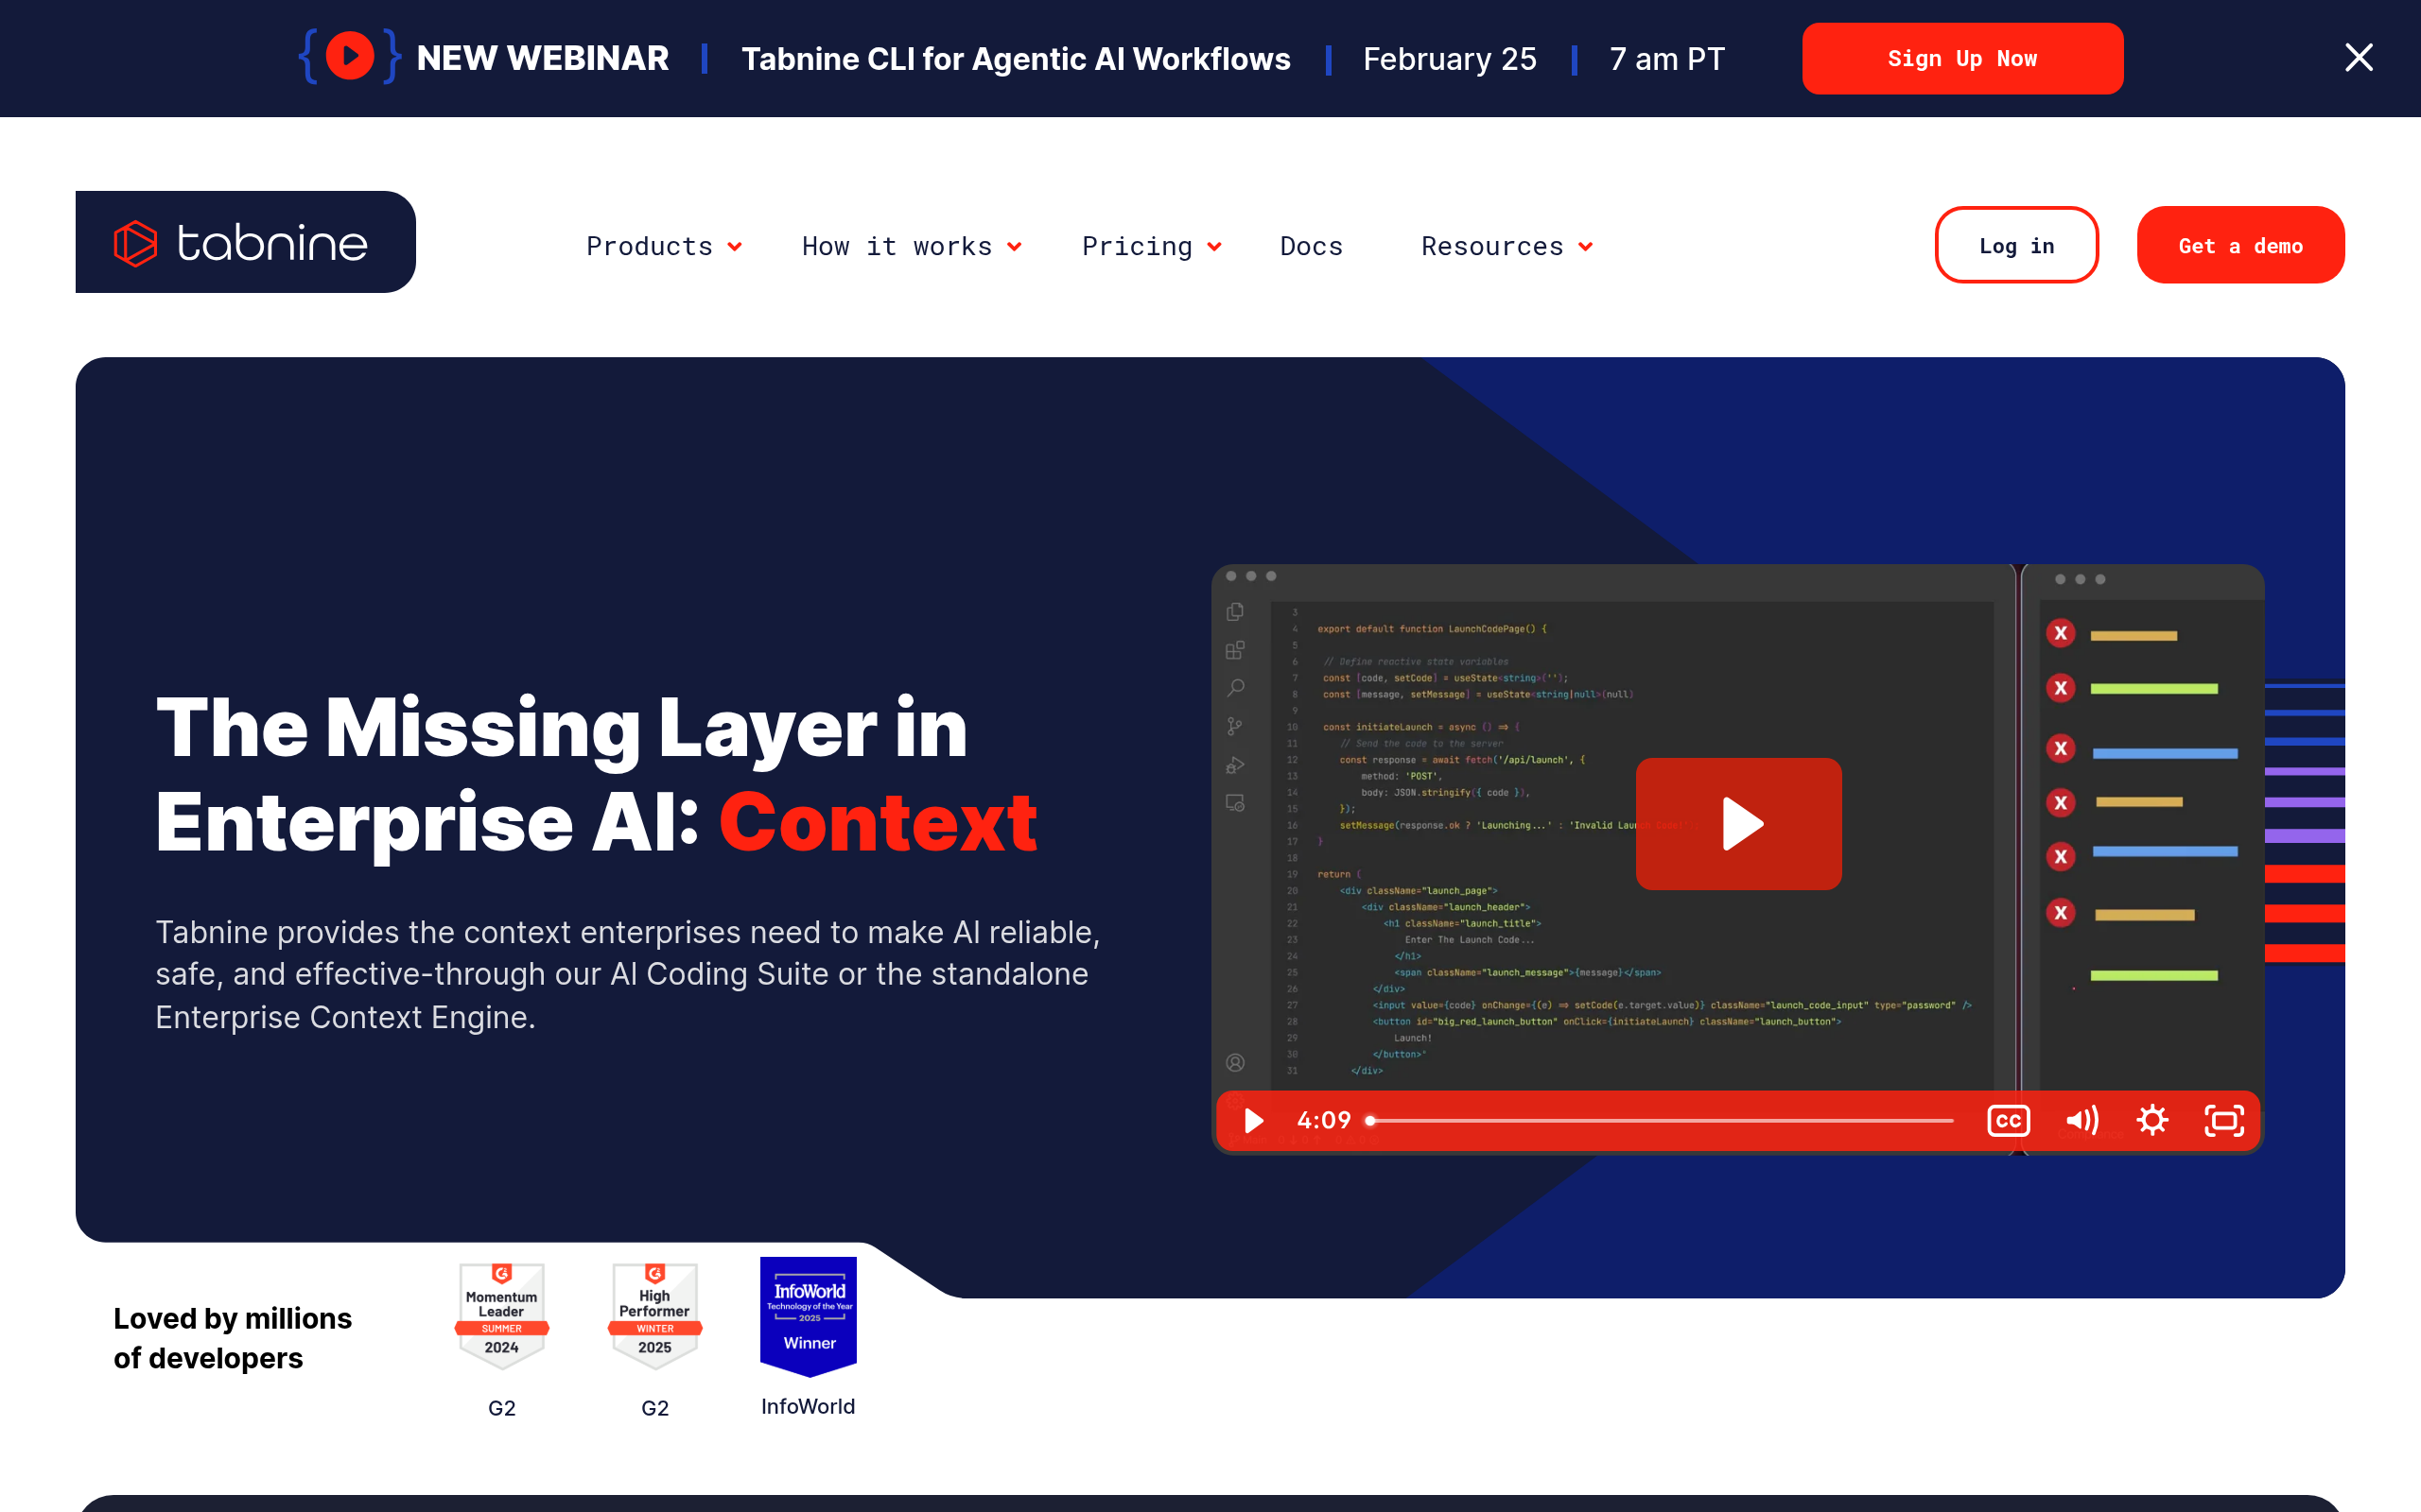Screen dimensions: 2421x1512
Task: Expand the Products dropdown menu
Action: 663,246
